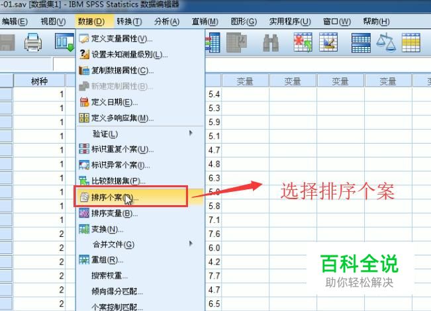Open the 图形(G) menu
This screenshot has width=431, height=311.
pyautogui.click(x=244, y=21)
